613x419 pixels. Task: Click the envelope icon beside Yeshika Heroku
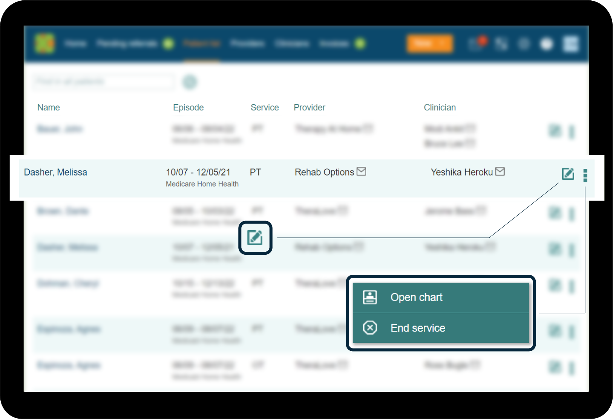[x=500, y=171]
